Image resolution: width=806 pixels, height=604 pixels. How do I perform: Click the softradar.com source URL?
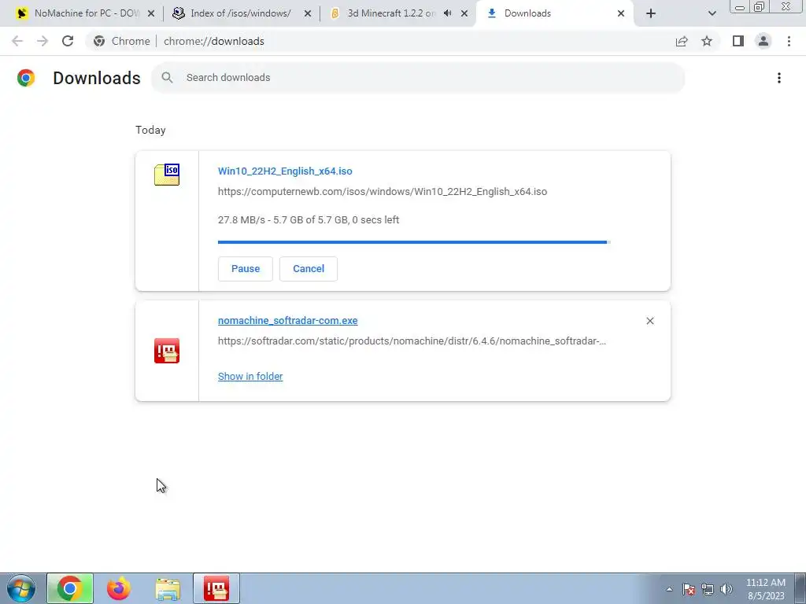(x=412, y=341)
